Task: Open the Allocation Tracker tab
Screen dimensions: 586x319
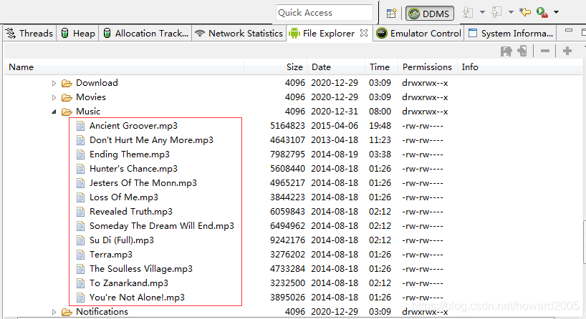Action: (145, 33)
